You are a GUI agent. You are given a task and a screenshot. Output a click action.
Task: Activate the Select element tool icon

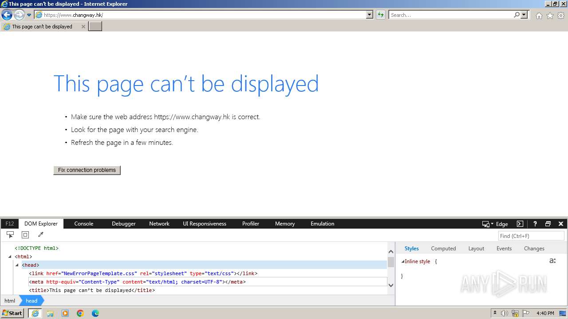coord(10,235)
